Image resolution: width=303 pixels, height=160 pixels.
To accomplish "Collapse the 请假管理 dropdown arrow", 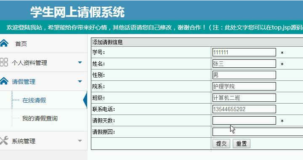I will [80, 81].
